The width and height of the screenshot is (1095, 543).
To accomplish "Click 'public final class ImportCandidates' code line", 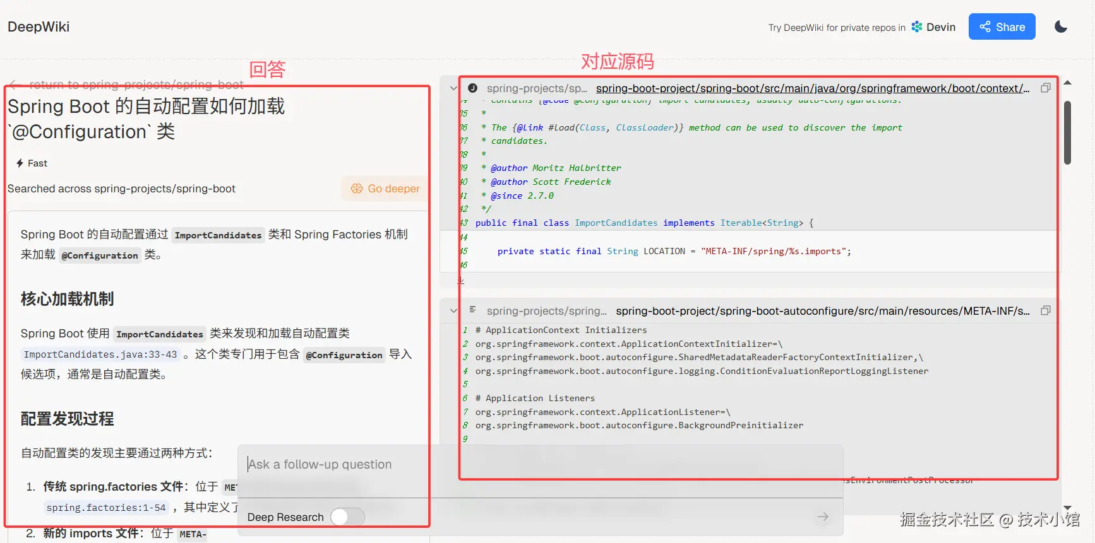I will pyautogui.click(x=645, y=223).
